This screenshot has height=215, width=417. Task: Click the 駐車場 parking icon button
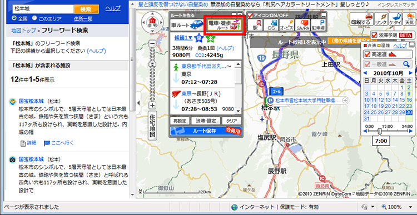(319, 24)
